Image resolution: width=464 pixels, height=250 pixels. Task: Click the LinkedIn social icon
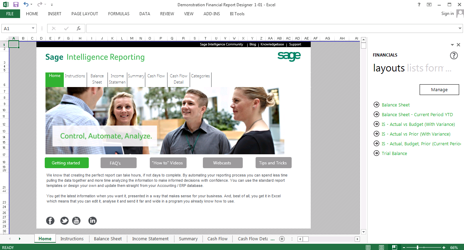93,221
